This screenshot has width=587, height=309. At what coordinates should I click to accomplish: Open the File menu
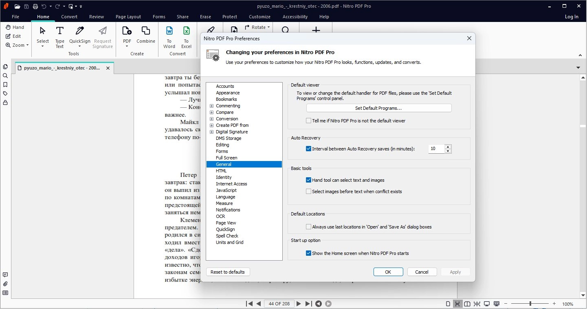click(15, 17)
